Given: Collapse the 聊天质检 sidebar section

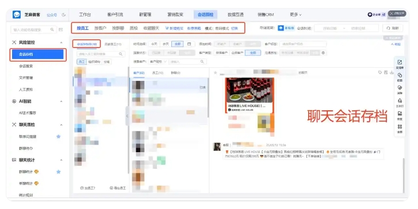Looking at the screenshot, I should (62, 125).
